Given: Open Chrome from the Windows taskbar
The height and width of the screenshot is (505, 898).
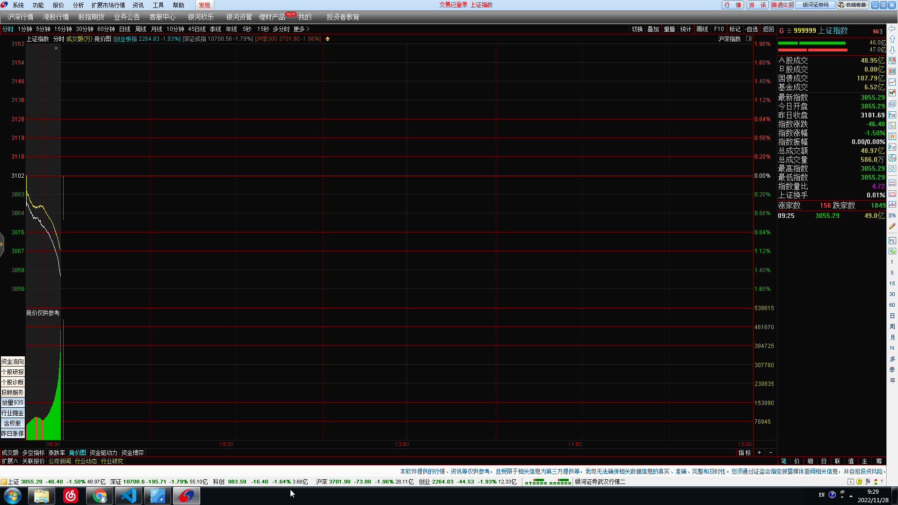Looking at the screenshot, I should (x=99, y=496).
